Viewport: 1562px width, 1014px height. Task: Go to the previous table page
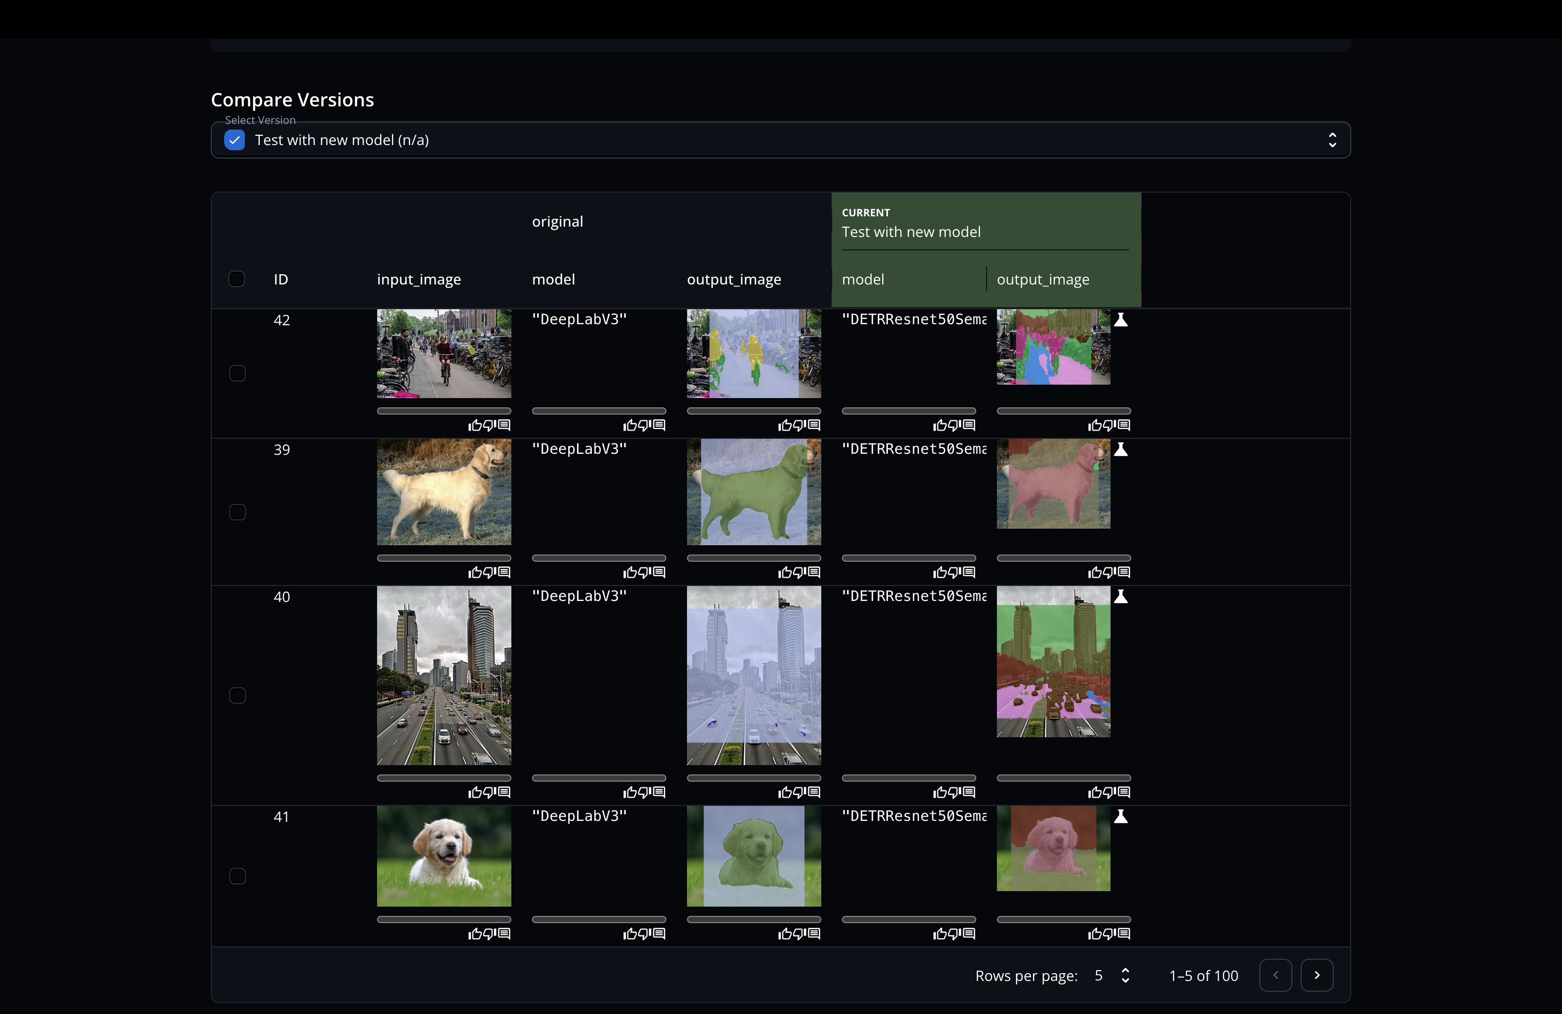1275,975
